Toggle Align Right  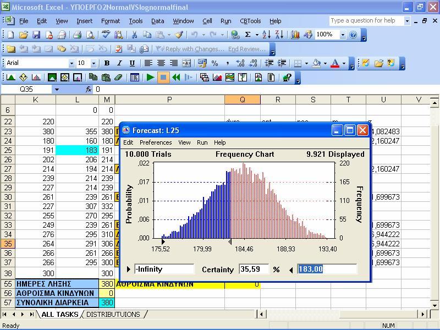click(174, 63)
